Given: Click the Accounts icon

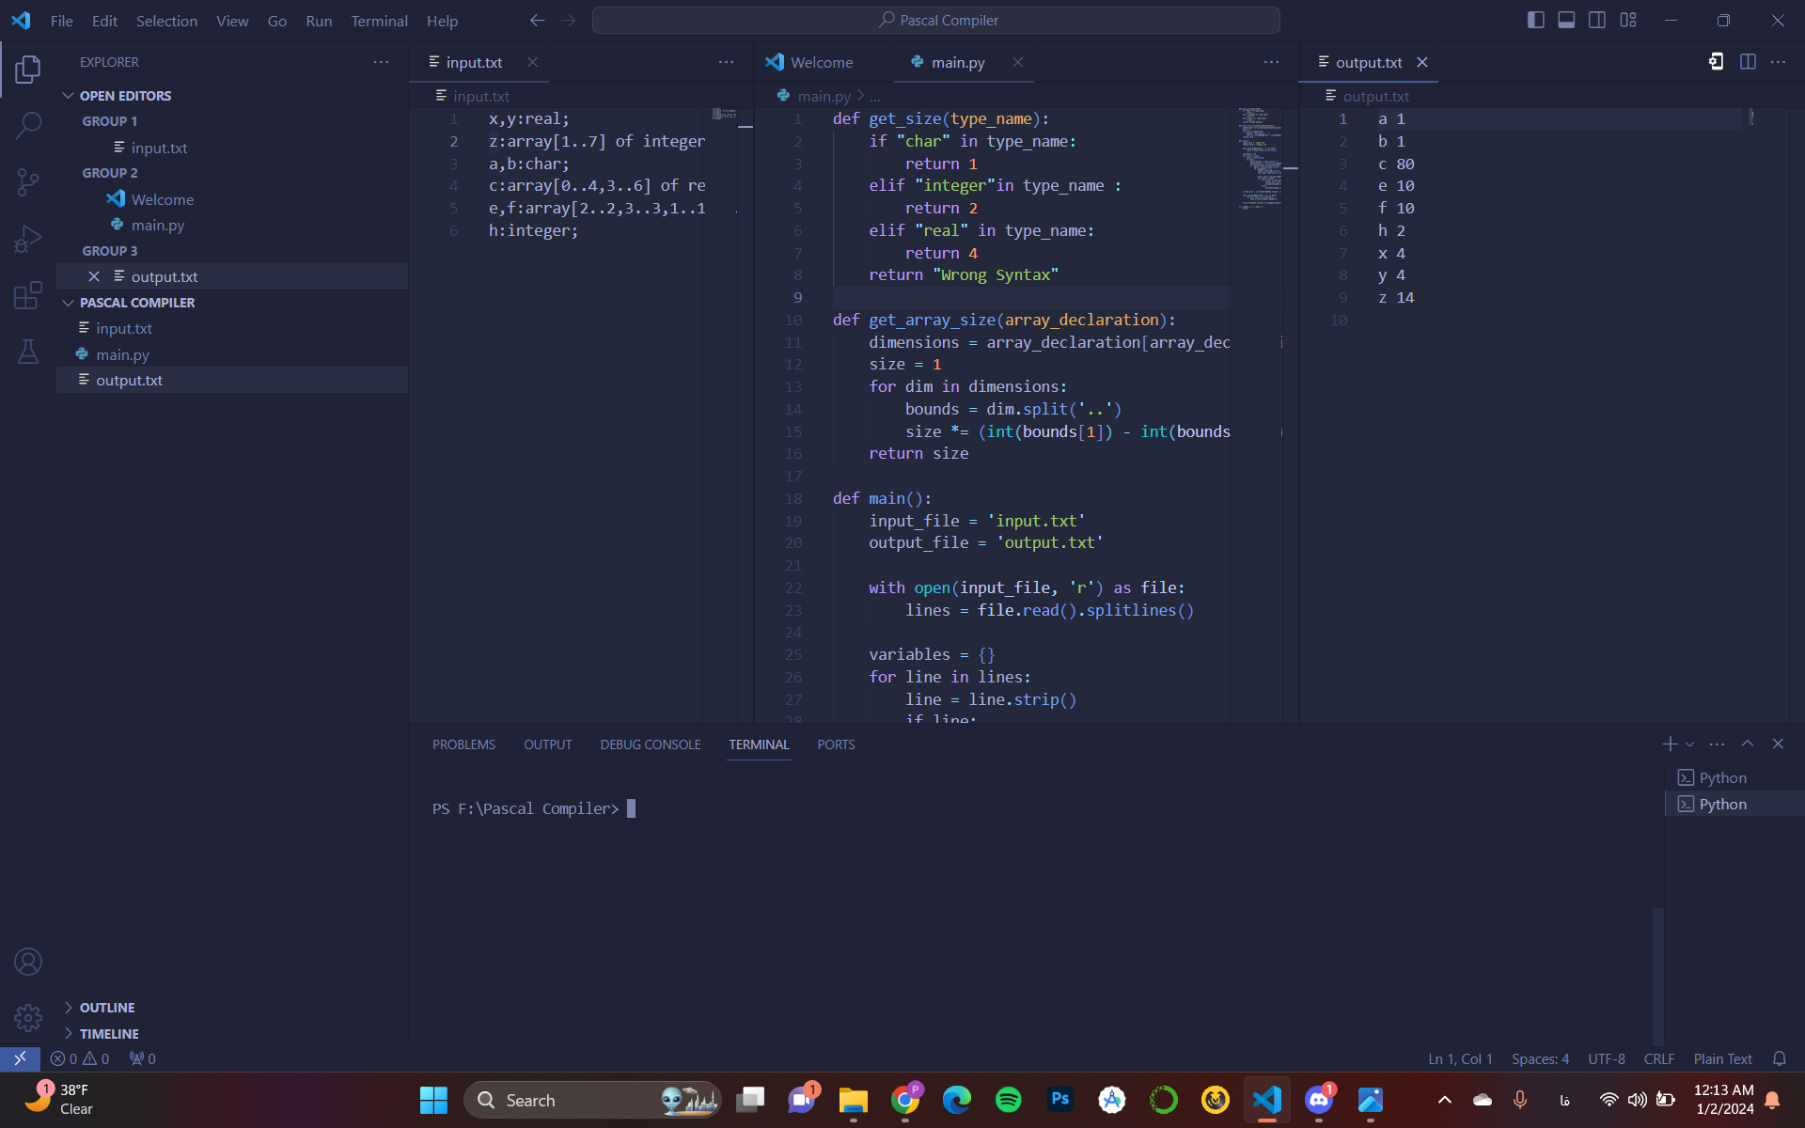Looking at the screenshot, I should click(28, 962).
